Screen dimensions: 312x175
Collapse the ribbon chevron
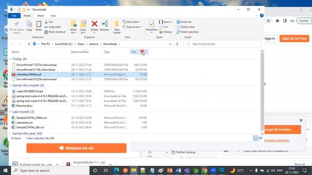point(256,16)
